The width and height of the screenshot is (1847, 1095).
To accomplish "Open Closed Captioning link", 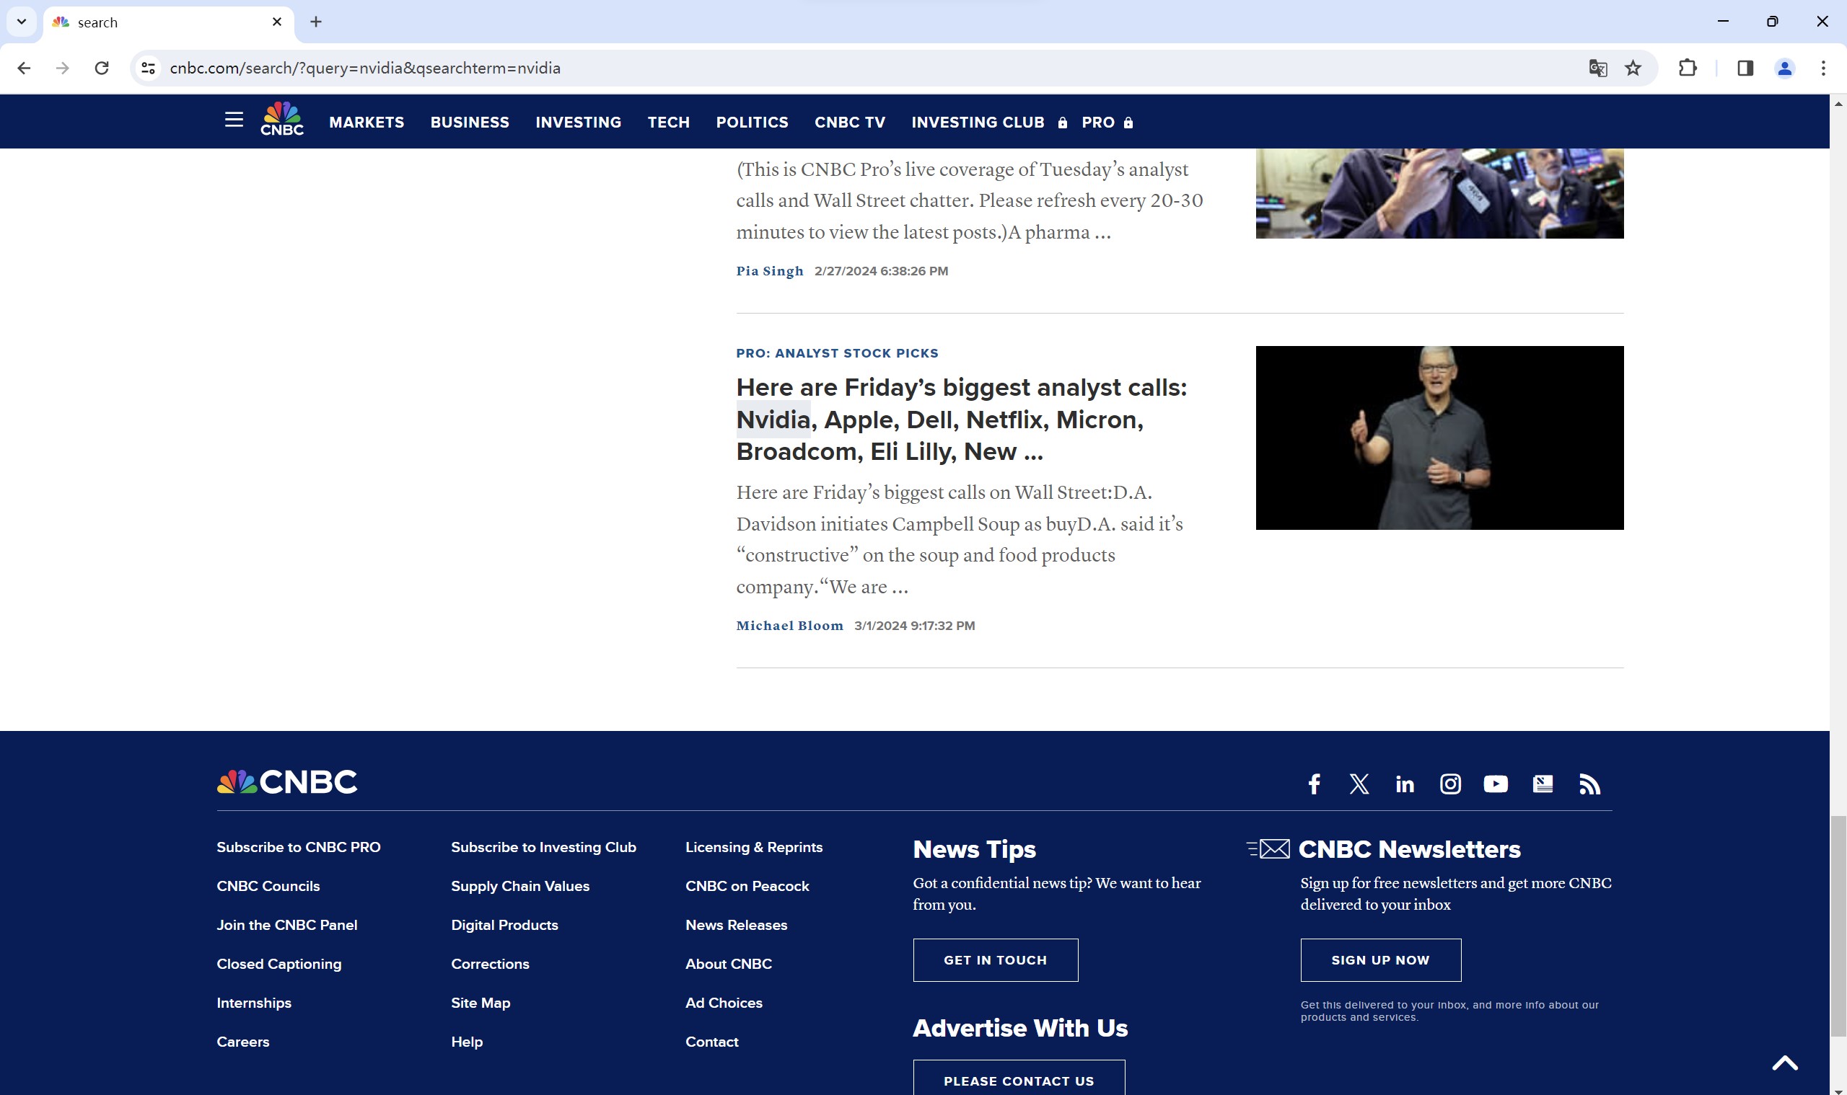I will tap(278, 964).
